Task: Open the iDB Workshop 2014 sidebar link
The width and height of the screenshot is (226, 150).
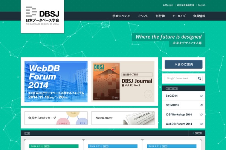Action: pos(184,114)
